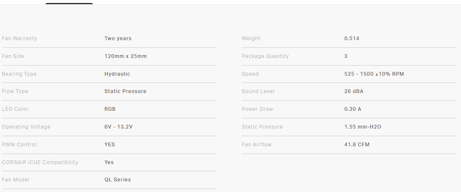Select the 0.30 A power draw value
The width and height of the screenshot is (461, 192).
tap(353, 109)
